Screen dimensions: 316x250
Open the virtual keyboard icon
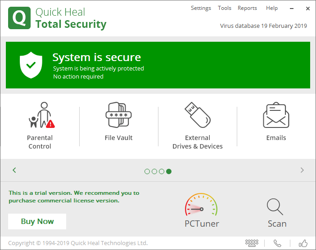coord(252,243)
